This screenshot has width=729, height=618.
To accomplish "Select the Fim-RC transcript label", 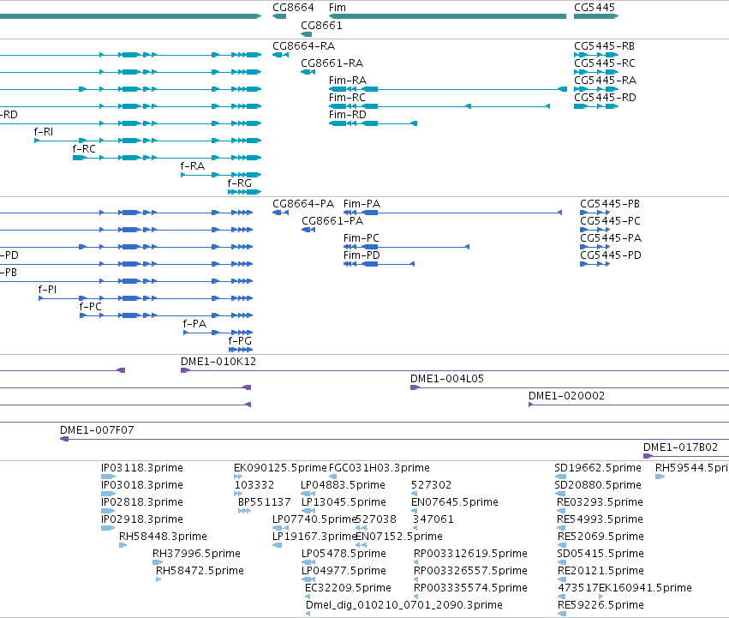I will pos(347,98).
